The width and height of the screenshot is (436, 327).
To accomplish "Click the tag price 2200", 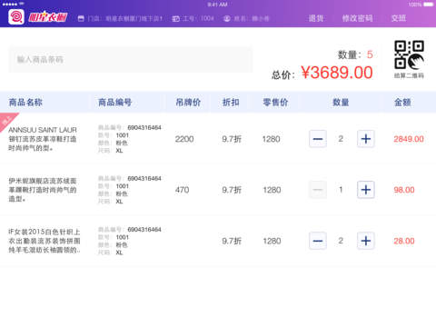I will click(184, 139).
